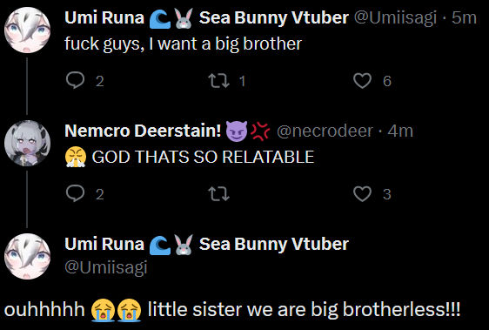Reply to the 'I want a big brother' tweet
This screenshot has width=489, height=330.
tap(75, 81)
